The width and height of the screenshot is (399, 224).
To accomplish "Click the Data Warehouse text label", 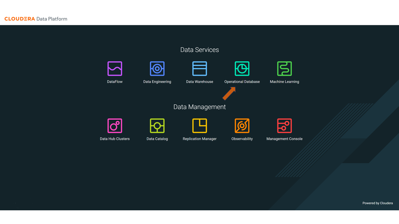I will click(x=199, y=82).
